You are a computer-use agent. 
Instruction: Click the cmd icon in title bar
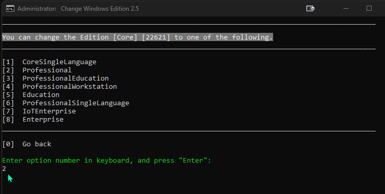[x=10, y=9]
